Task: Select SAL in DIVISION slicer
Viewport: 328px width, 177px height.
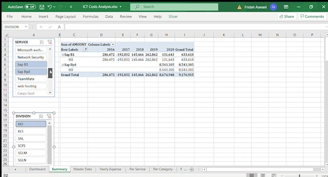Action: click(x=31, y=139)
